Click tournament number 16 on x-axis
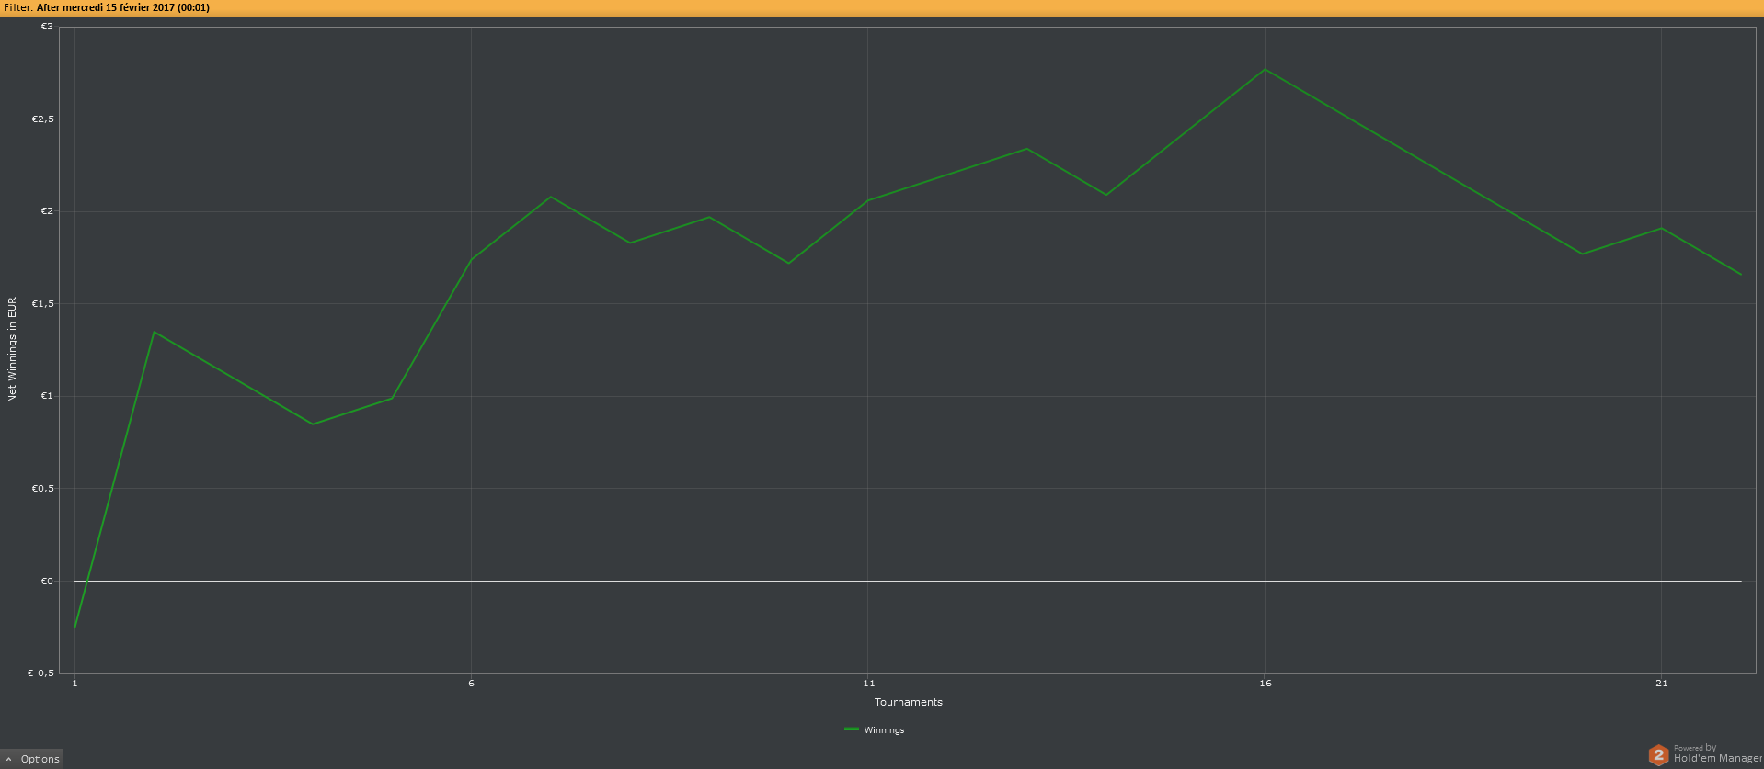Screen dimensions: 1764x769 (1265, 684)
